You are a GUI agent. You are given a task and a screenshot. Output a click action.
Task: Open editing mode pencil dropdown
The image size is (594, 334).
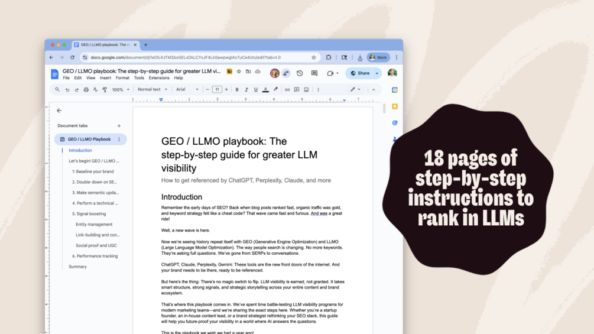coord(355,90)
